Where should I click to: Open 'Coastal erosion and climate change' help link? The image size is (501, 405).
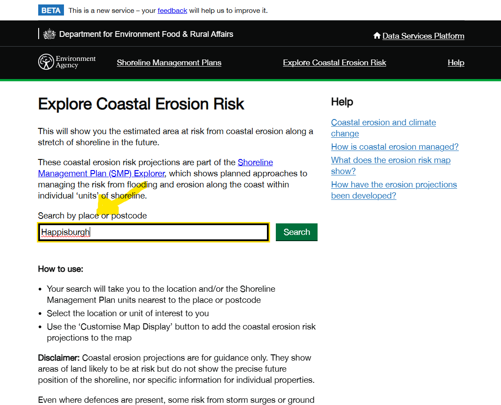(383, 123)
